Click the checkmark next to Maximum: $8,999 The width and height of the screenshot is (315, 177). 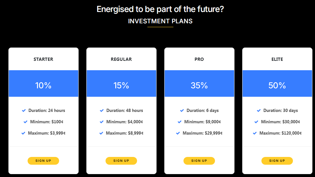[x=101, y=133]
